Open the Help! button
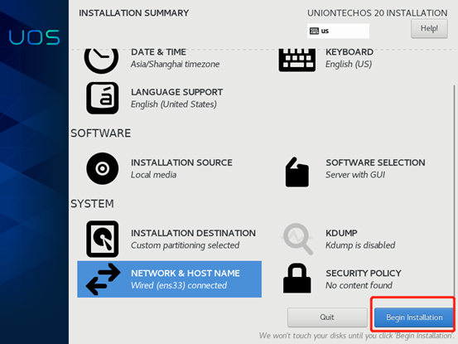This screenshot has width=458, height=344. tap(429, 28)
